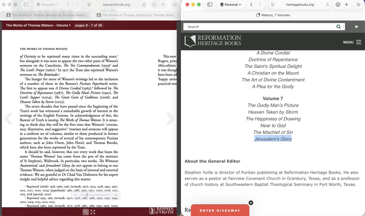Viewport: 365px width, 216px height.
Task: Toggle sidebar in heritagebooks Safari window
Action: pos(210,5)
